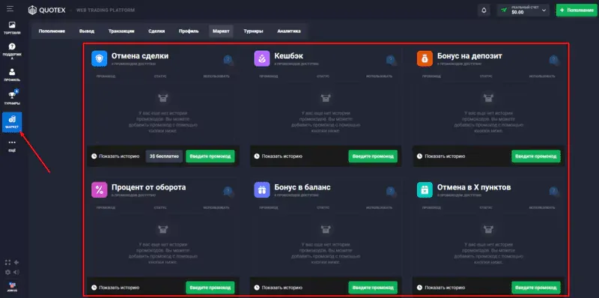Image resolution: width=599 pixels, height=298 pixels.
Task: Toggle the sound speaker icon in sidebar
Action: pos(16,273)
